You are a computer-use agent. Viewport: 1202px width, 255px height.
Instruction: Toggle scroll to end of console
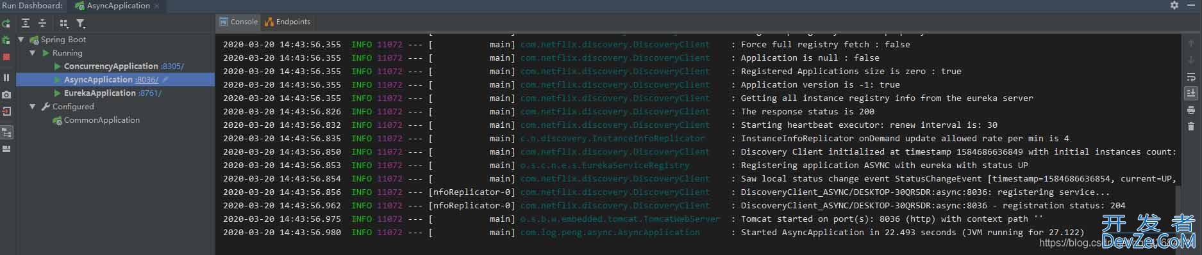[x=1191, y=93]
